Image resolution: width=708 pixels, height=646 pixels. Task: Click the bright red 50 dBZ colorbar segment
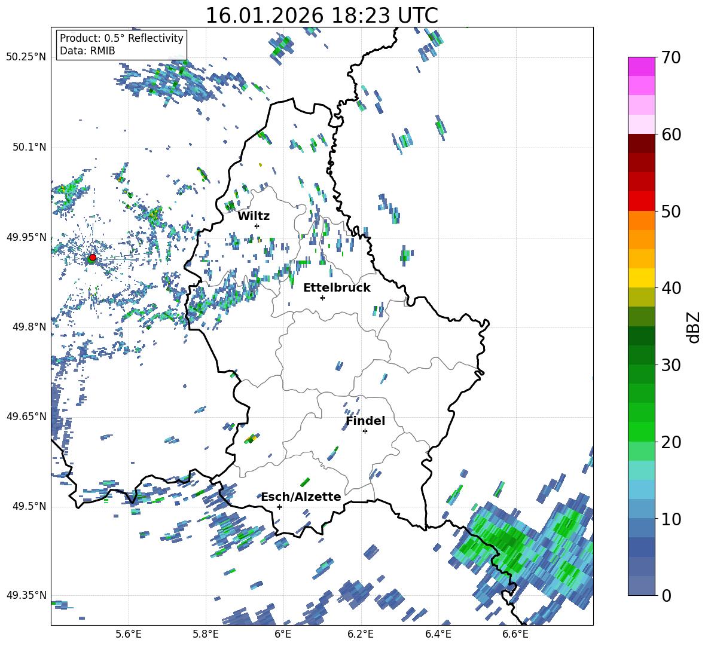641,201
